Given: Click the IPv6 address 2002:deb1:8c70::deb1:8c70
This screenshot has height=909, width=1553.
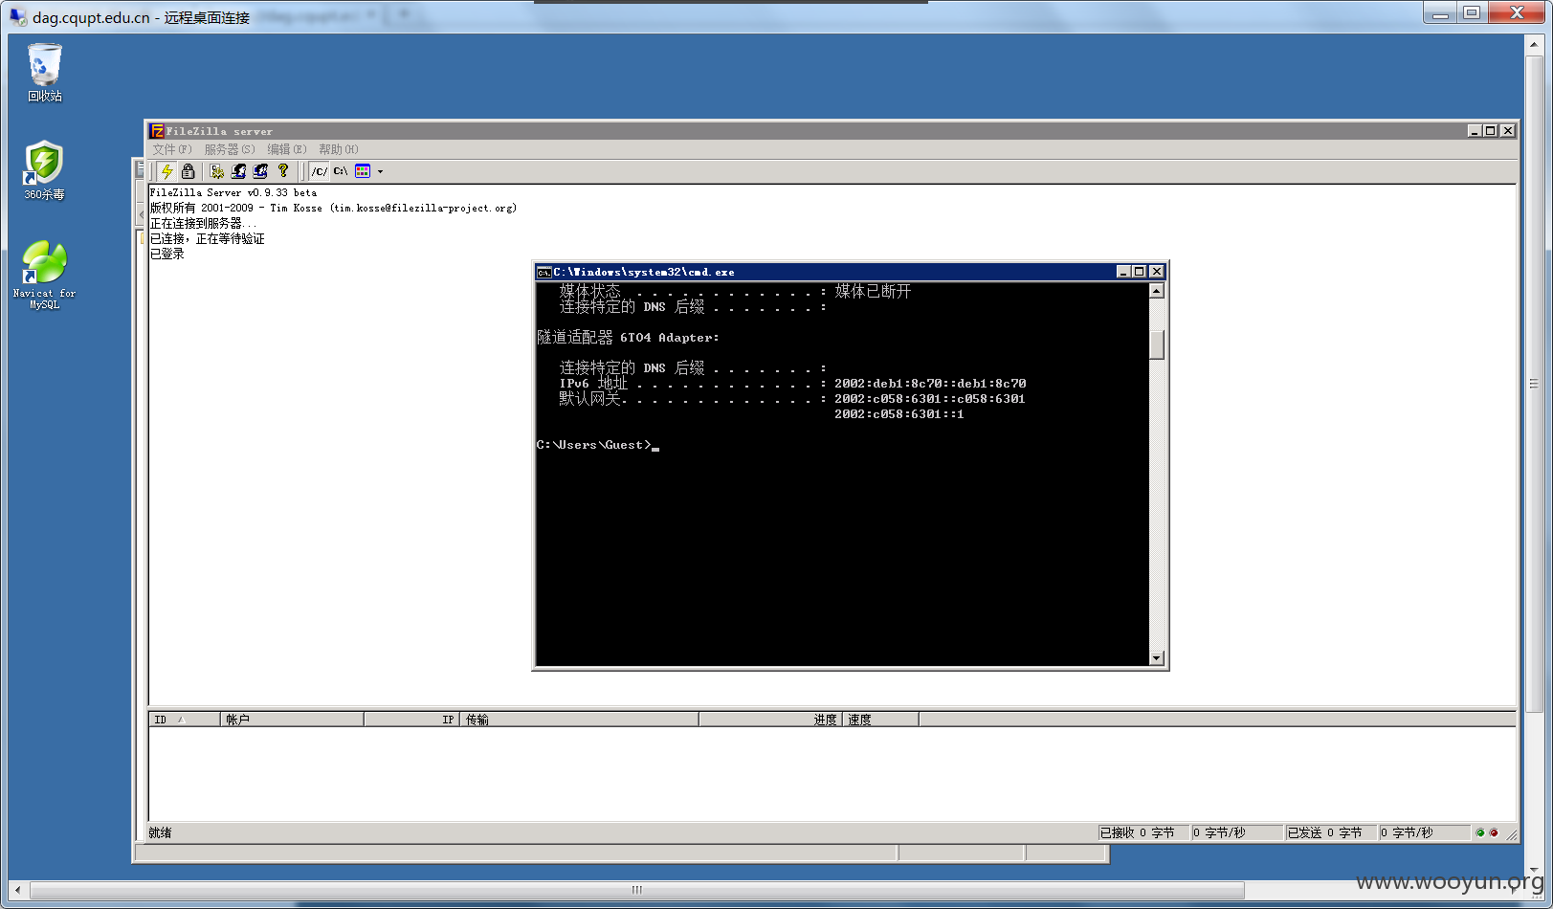Looking at the screenshot, I should pos(930,384).
